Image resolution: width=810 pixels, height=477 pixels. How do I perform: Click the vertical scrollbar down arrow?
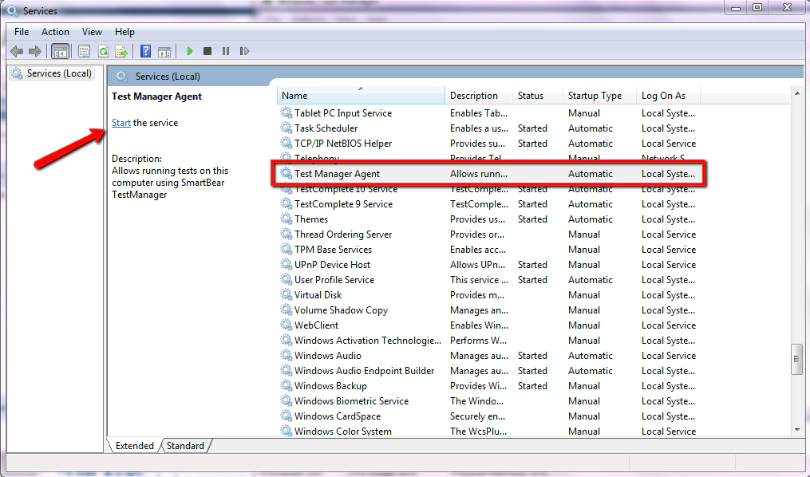click(x=797, y=431)
